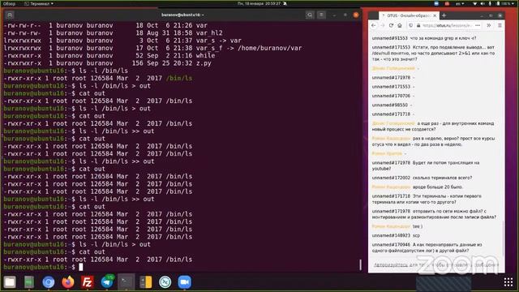Go forward in Firefox

[x=382, y=25]
